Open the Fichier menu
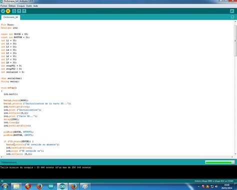The height and width of the screenshot is (190, 237). pyautogui.click(x=4, y=6)
